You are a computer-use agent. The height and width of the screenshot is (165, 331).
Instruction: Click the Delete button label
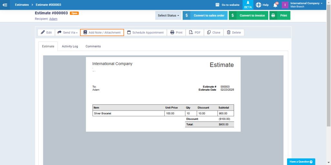pos(236,33)
